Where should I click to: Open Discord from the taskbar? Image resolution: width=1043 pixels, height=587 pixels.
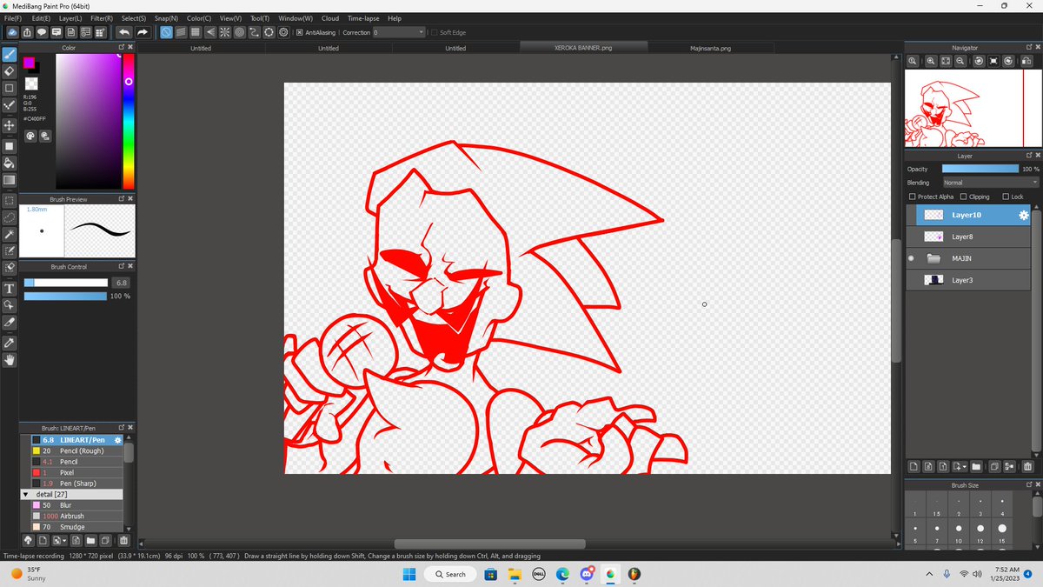click(x=586, y=574)
